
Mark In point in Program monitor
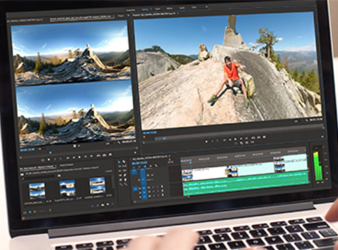pyautogui.click(x=212, y=141)
